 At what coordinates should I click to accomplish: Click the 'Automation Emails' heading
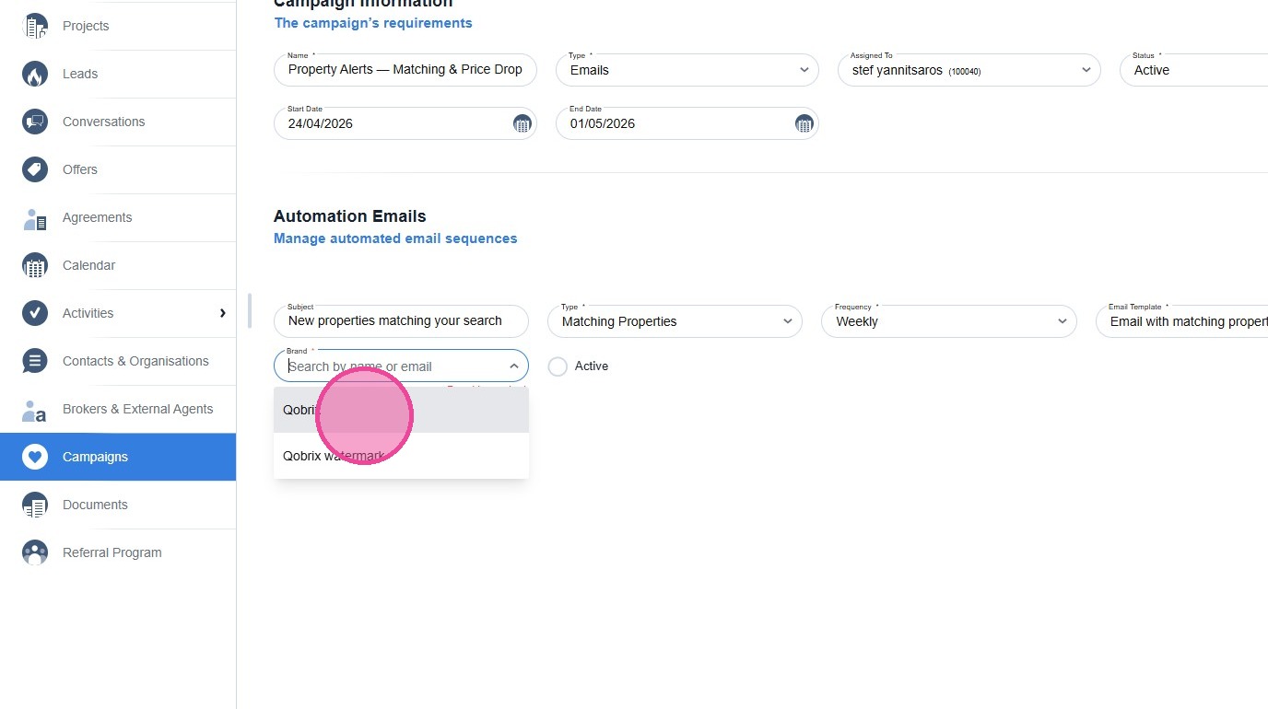coord(350,216)
